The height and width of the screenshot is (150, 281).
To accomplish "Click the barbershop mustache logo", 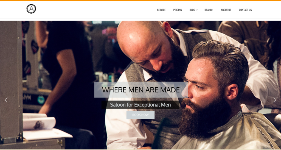I will [x=31, y=9].
